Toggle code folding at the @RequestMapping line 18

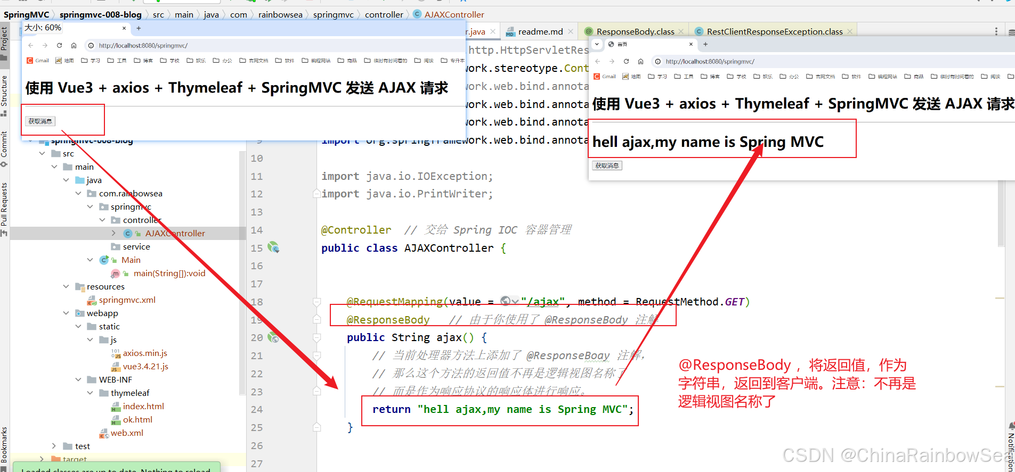(316, 302)
